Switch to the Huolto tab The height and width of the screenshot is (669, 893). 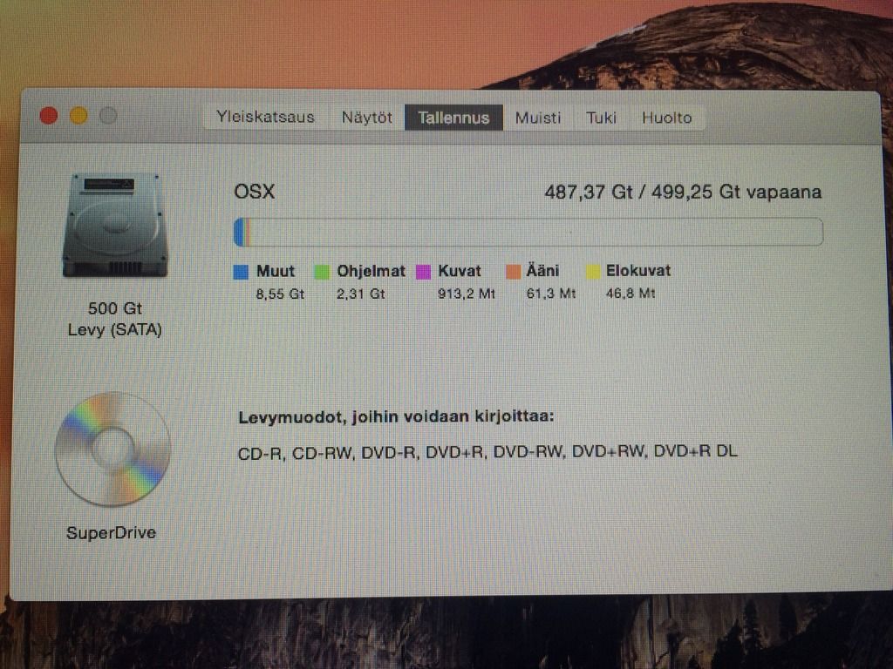[x=667, y=118]
